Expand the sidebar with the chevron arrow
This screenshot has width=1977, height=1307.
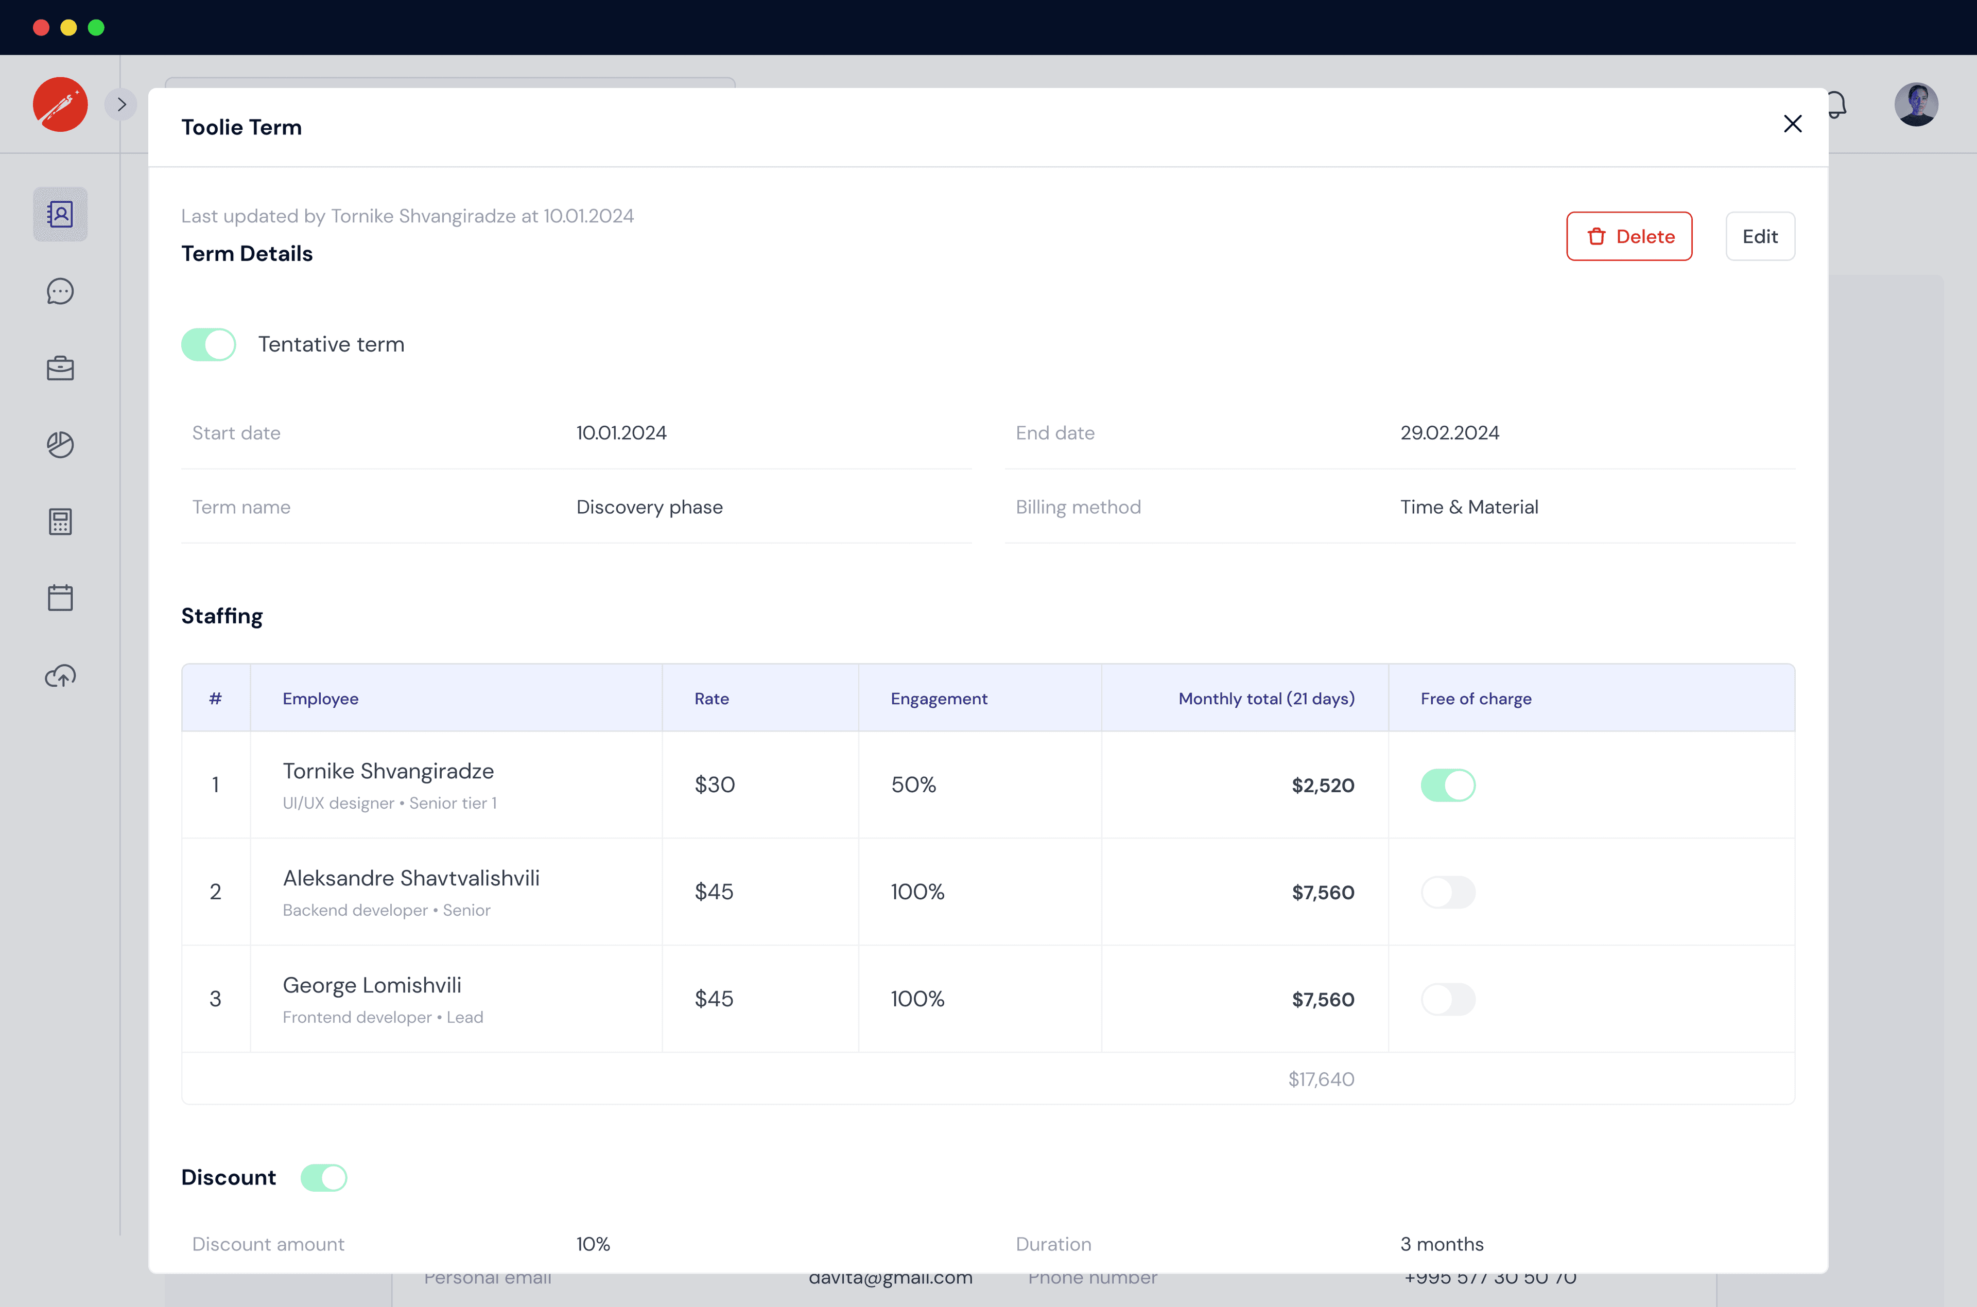click(120, 103)
